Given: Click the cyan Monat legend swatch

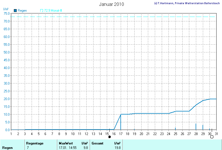Looking at the screenshot, I should (42, 11).
